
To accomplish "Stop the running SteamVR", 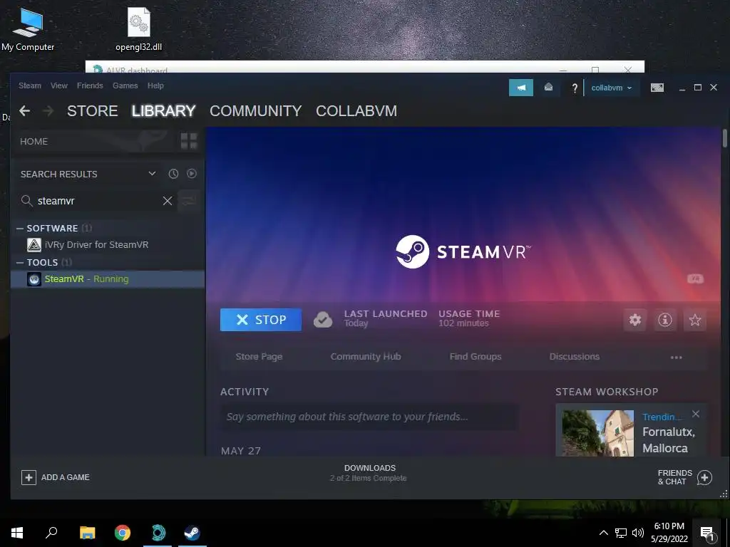I will pyautogui.click(x=261, y=320).
